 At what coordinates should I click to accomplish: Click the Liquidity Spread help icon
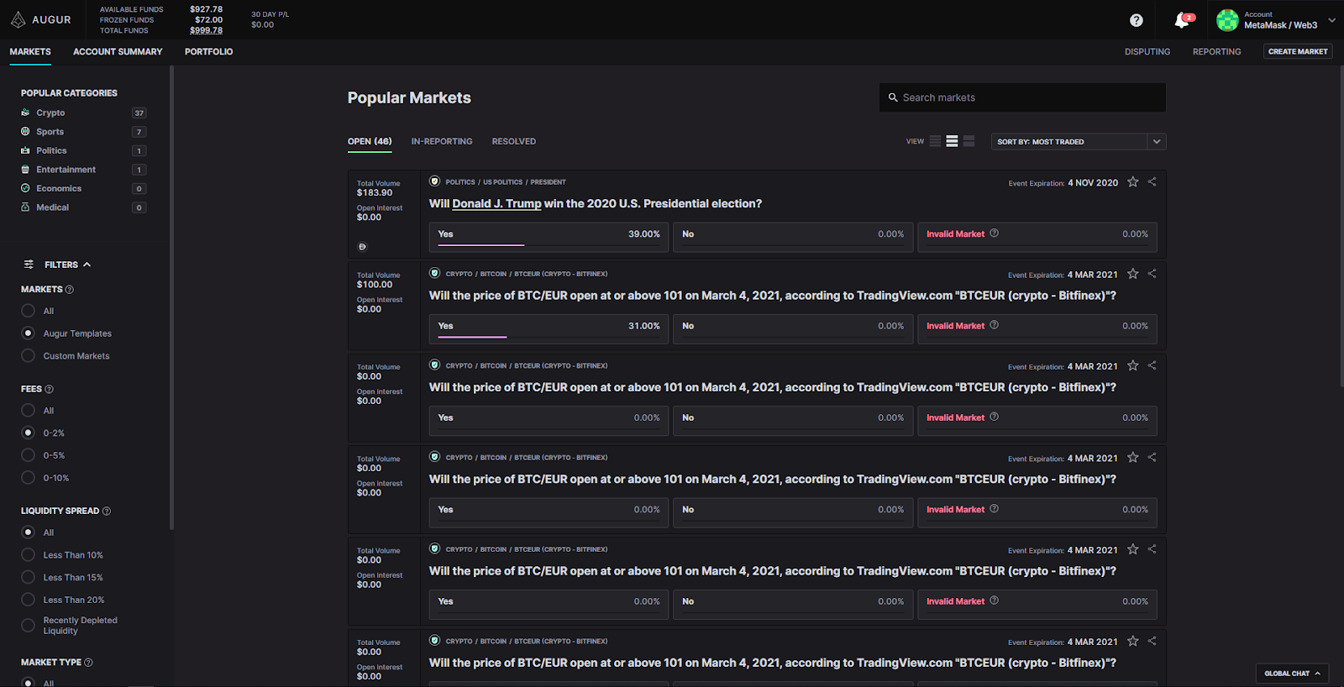(107, 511)
